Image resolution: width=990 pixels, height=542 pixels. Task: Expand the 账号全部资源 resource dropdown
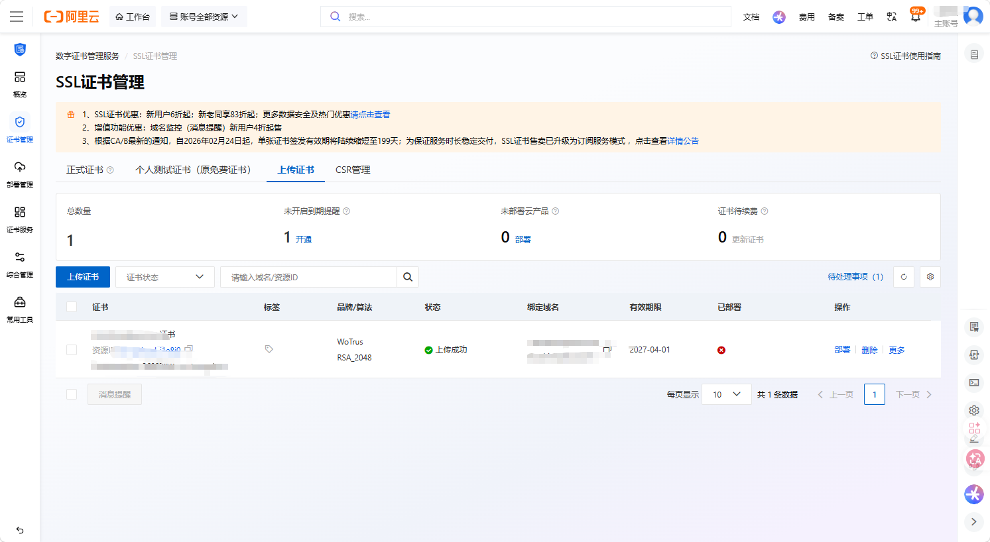click(x=204, y=17)
